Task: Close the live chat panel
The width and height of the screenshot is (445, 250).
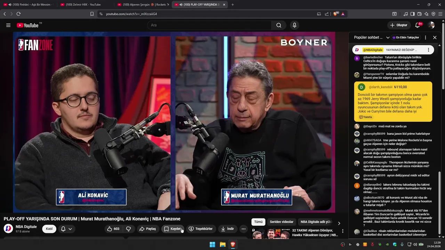Action: click(x=435, y=37)
